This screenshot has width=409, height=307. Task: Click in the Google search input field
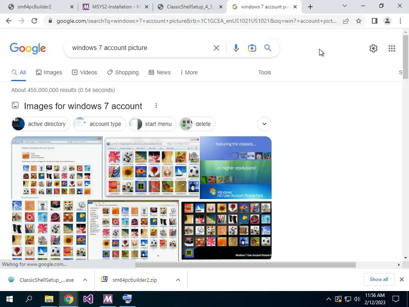click(x=141, y=48)
